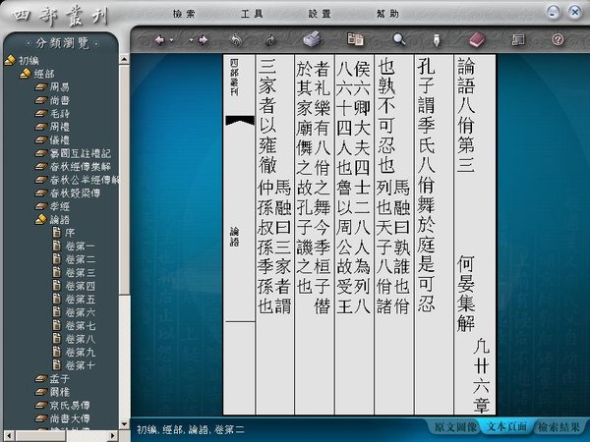
Task: Select 孝經 in the tree
Action: pos(59,206)
